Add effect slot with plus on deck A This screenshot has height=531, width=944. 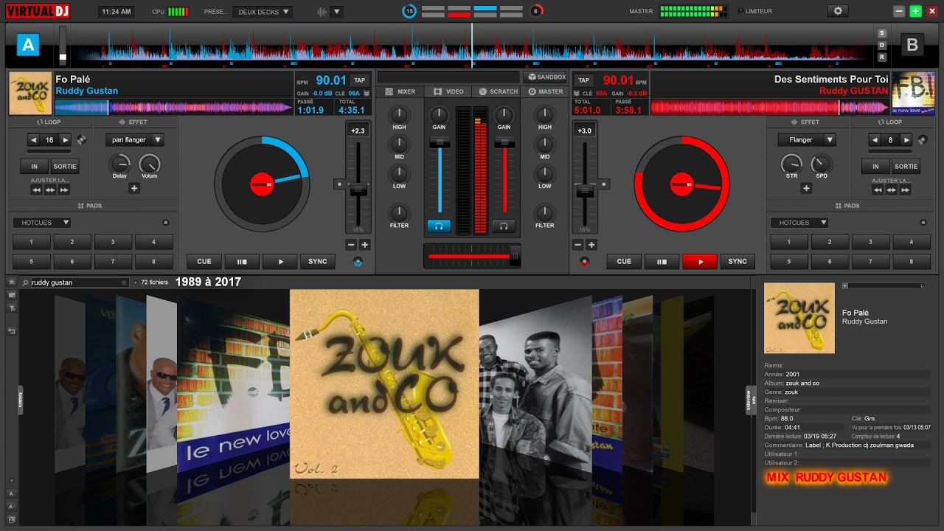coord(134,188)
